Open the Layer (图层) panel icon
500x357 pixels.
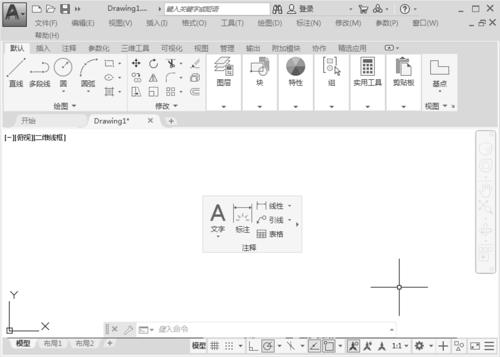point(224,66)
